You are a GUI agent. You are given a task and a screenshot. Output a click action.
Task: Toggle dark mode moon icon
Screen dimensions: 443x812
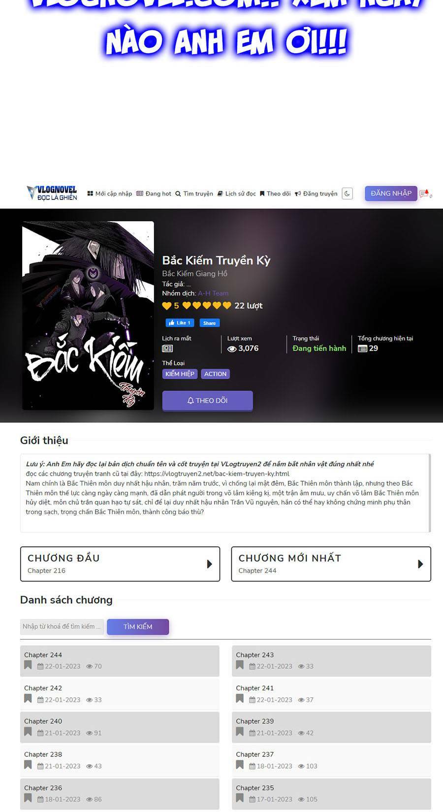347,194
